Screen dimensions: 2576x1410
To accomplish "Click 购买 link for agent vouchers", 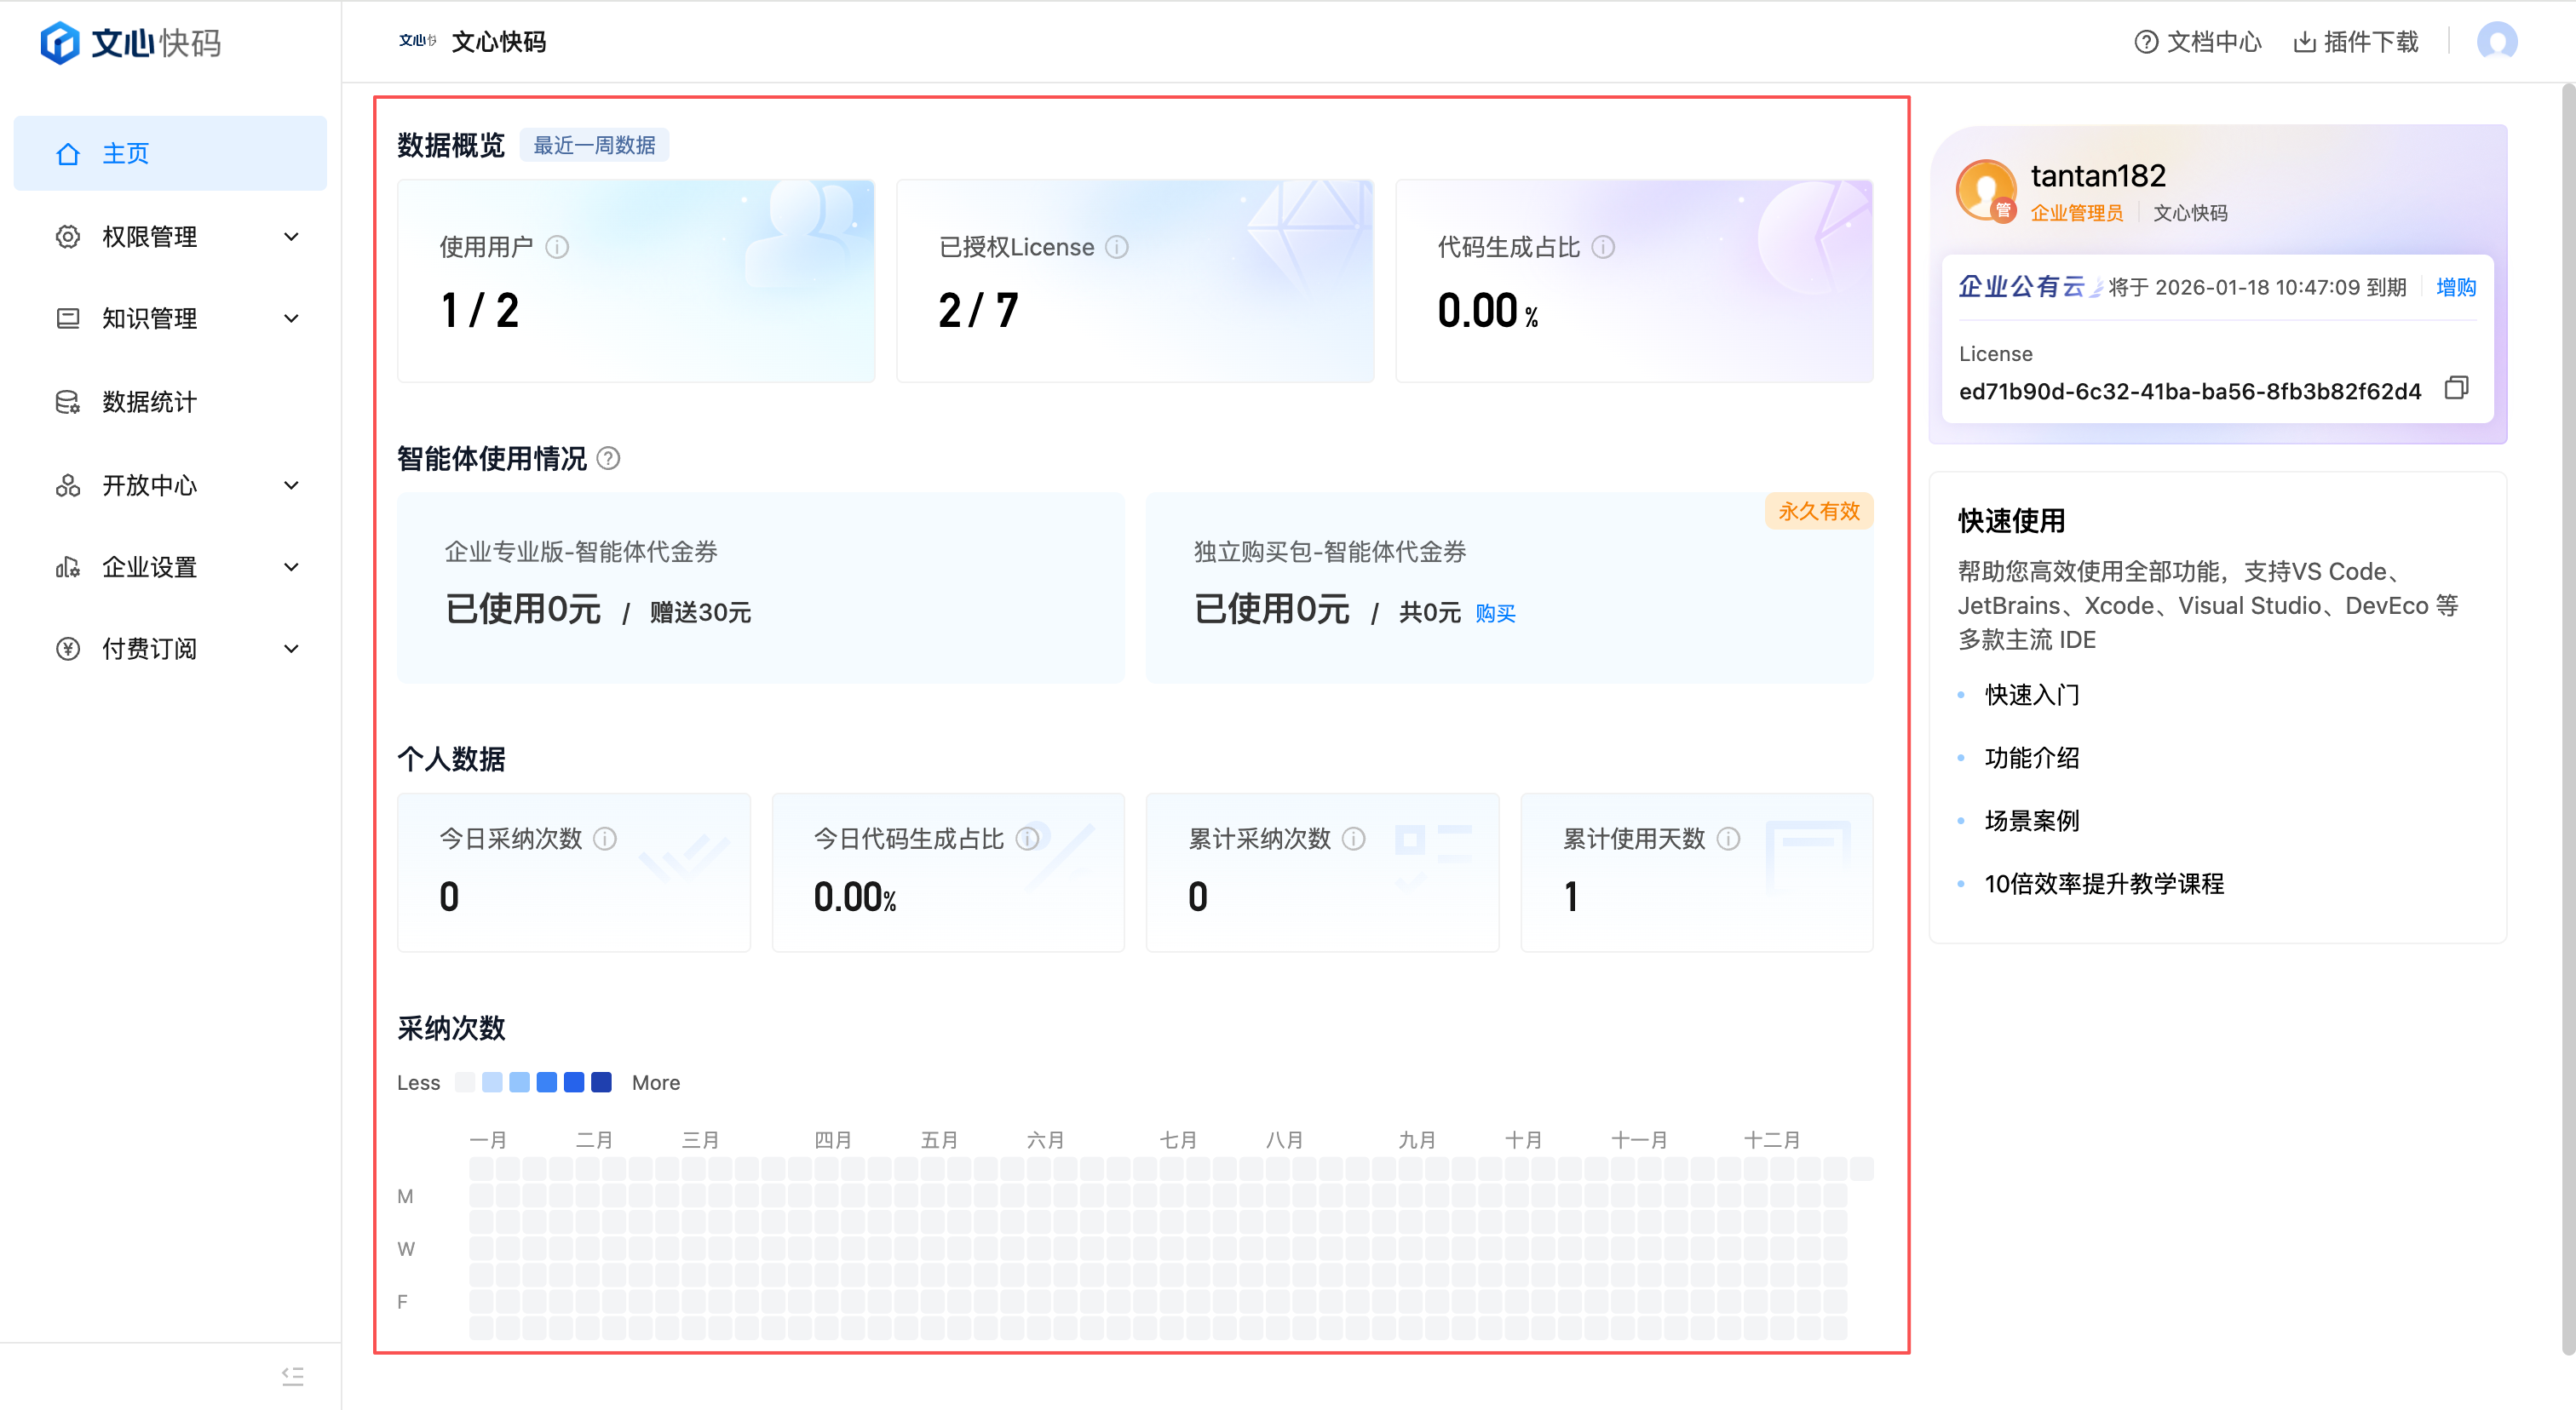I will coord(1495,614).
